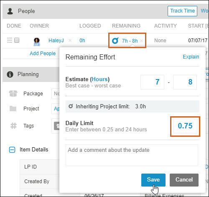209x197 pixels.
Task: Open the Hours unit selector link
Action: tap(99, 79)
